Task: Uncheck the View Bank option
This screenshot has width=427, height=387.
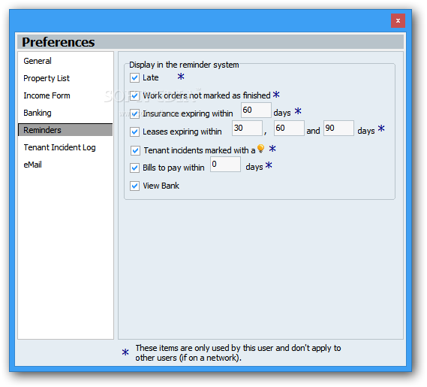Action: [134, 186]
